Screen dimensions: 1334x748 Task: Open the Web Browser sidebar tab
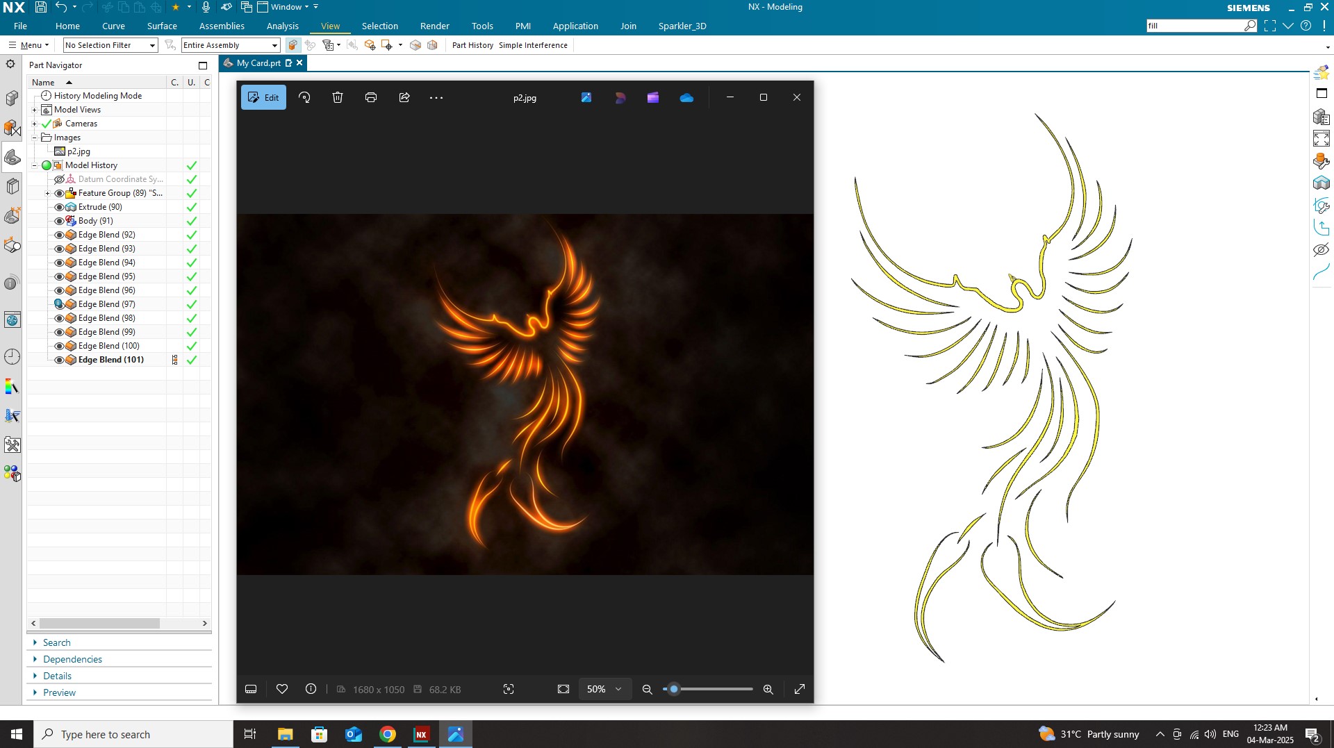(x=12, y=320)
